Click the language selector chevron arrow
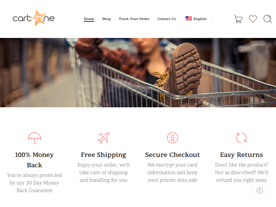The width and height of the screenshot is (276, 207). pos(211,19)
